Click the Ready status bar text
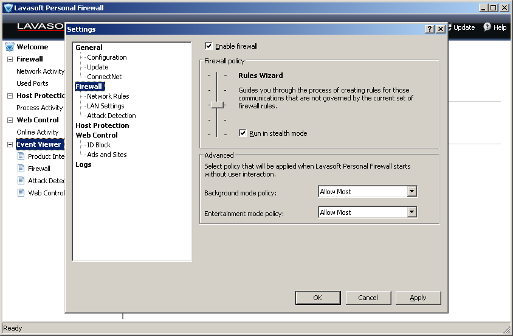 [x=12, y=328]
